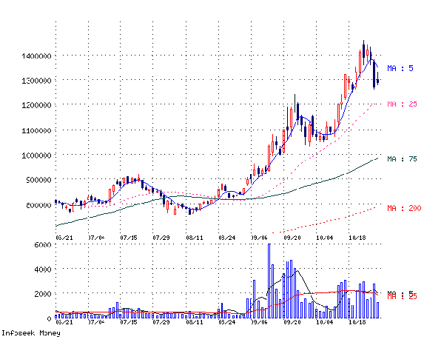Click the Infoseek Money credit text
Image resolution: width=444 pixels, height=348 pixels.
[31, 333]
